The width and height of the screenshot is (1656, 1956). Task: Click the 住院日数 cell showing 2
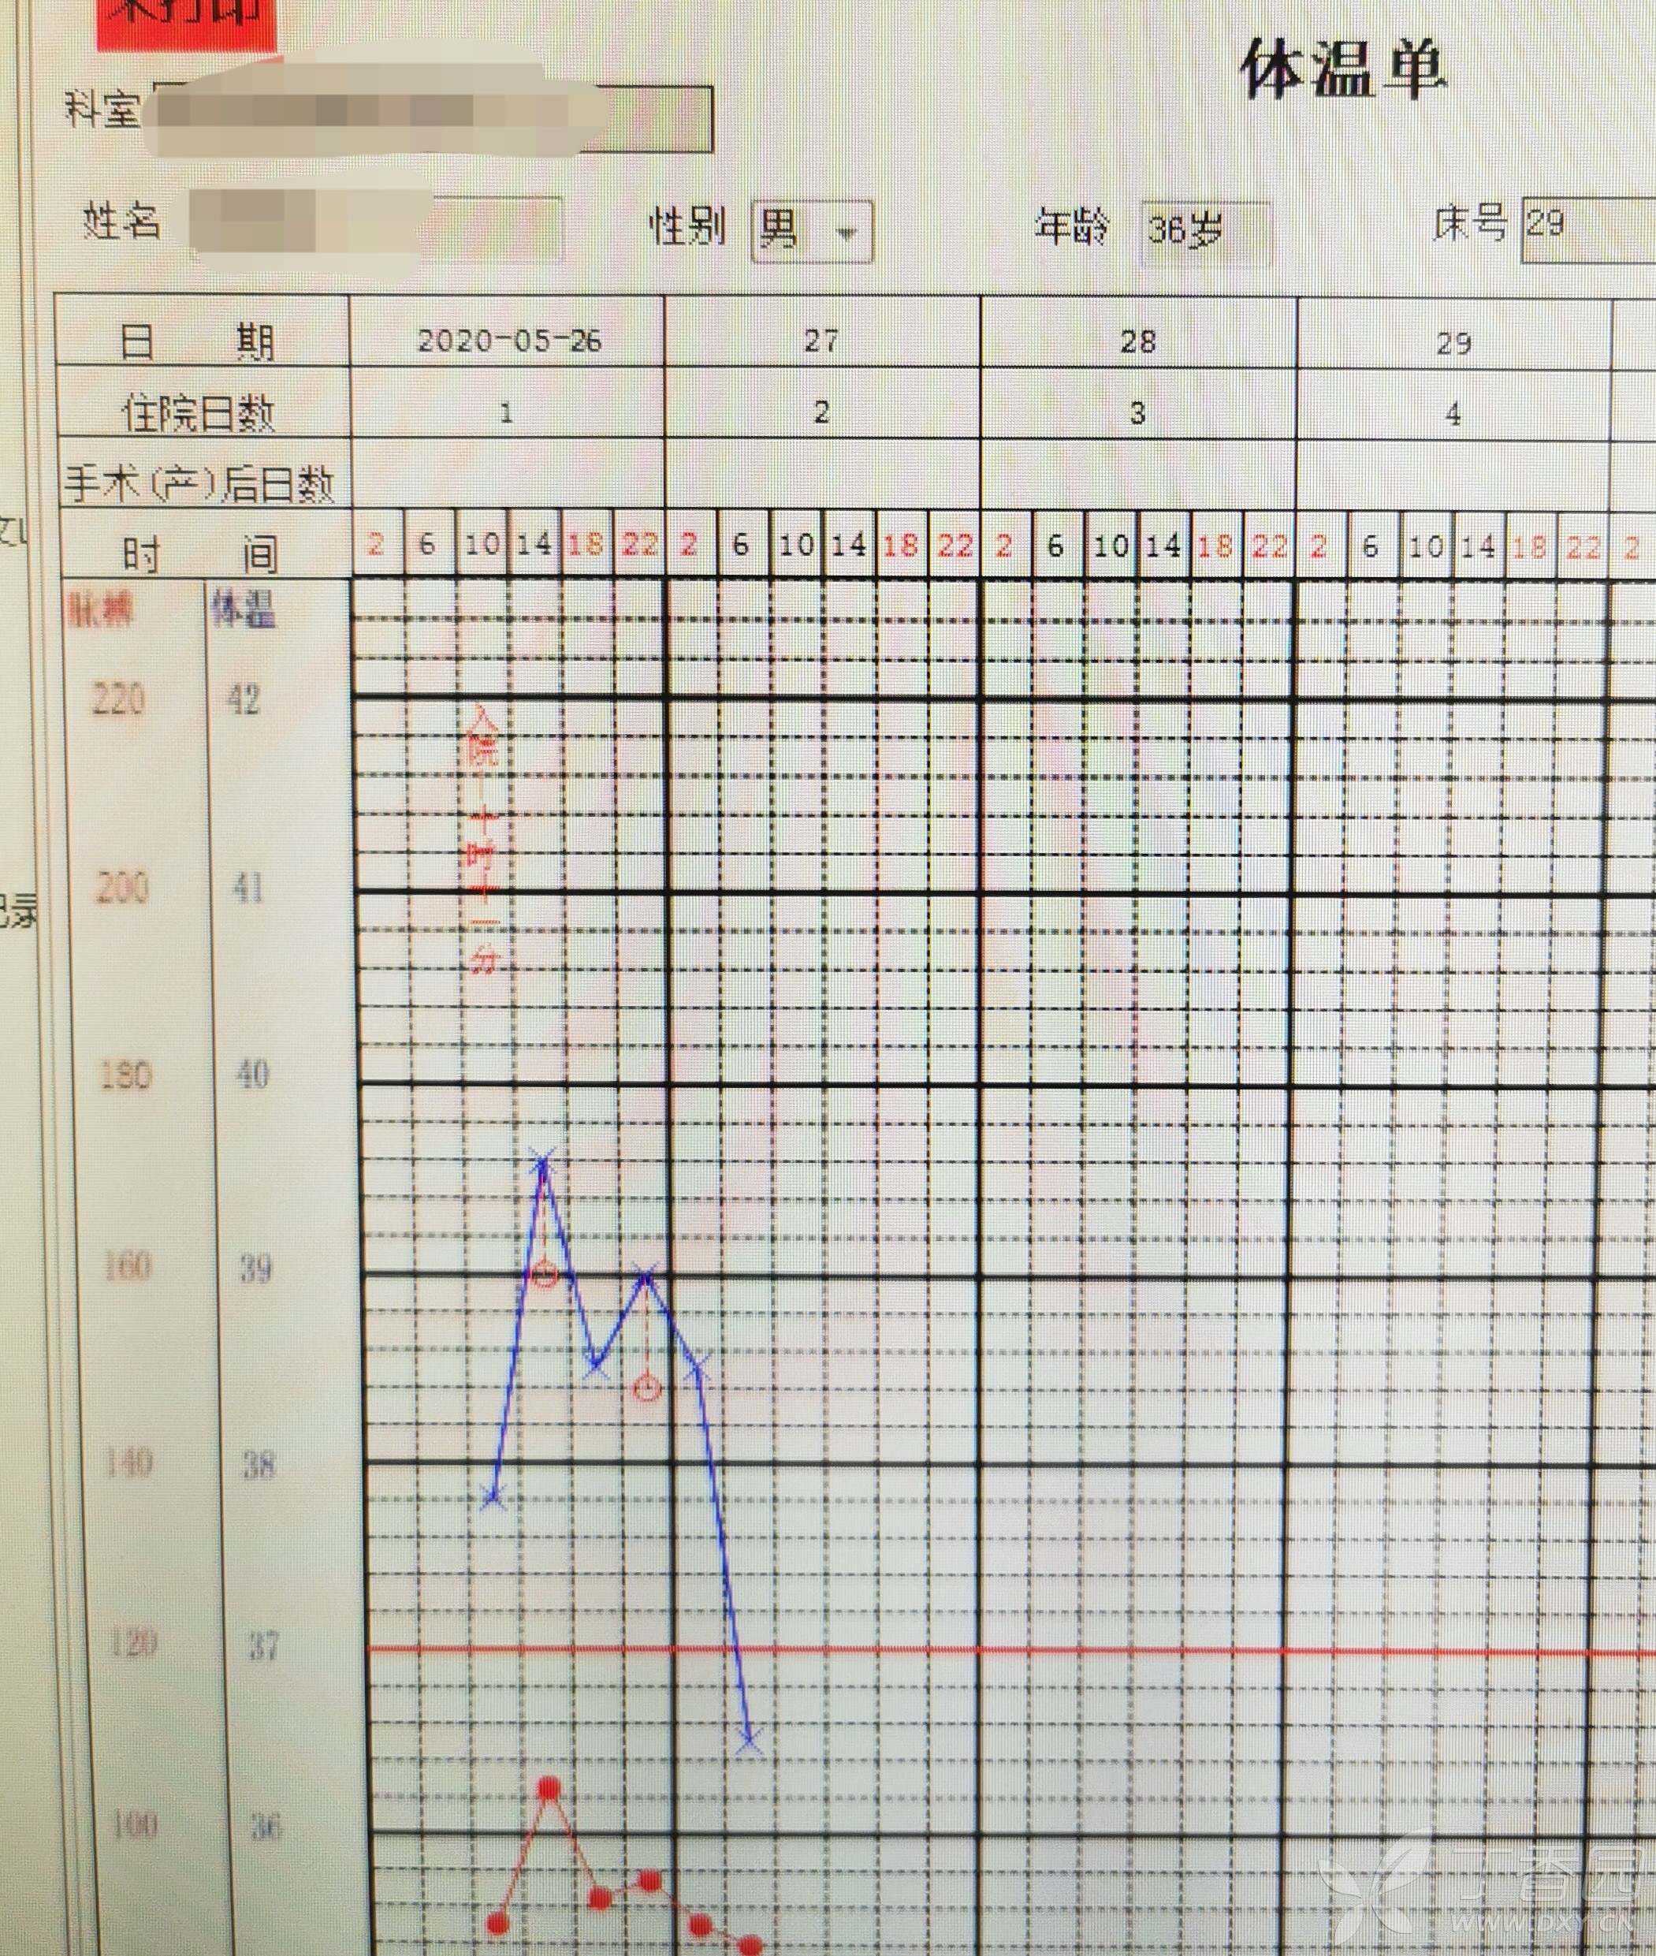pyautogui.click(x=821, y=412)
